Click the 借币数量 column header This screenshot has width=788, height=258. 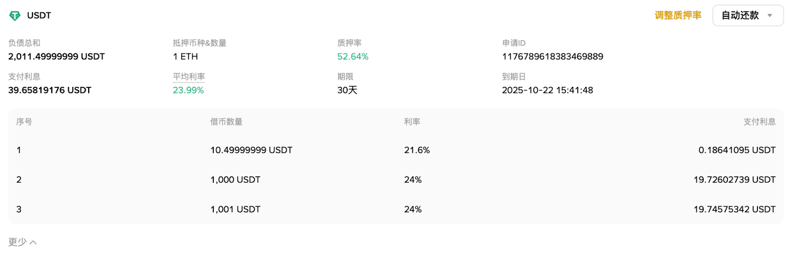tap(226, 122)
